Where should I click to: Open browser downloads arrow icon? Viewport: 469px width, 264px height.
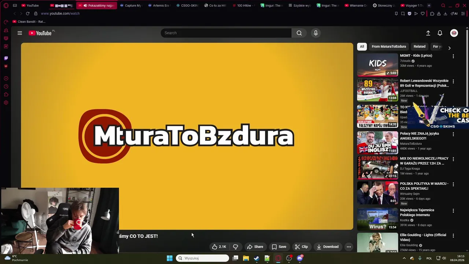click(x=445, y=14)
